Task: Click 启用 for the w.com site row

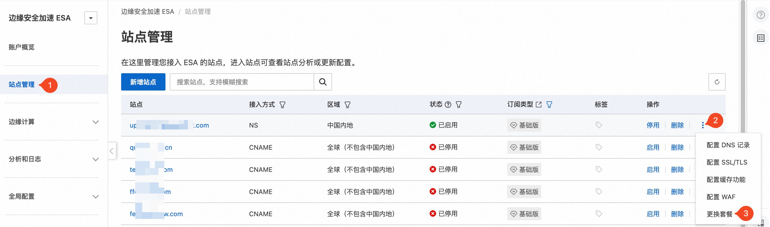Action: pyautogui.click(x=653, y=214)
